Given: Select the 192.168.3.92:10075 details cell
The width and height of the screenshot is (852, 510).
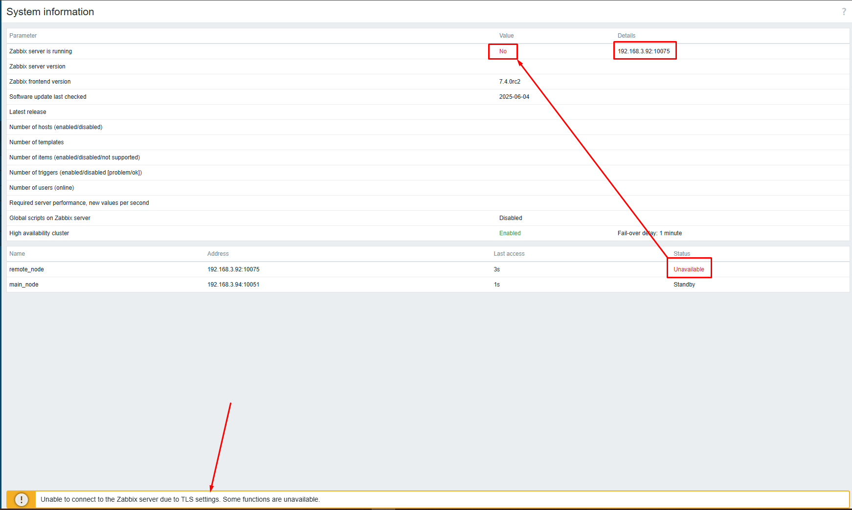Looking at the screenshot, I should pyautogui.click(x=644, y=51).
